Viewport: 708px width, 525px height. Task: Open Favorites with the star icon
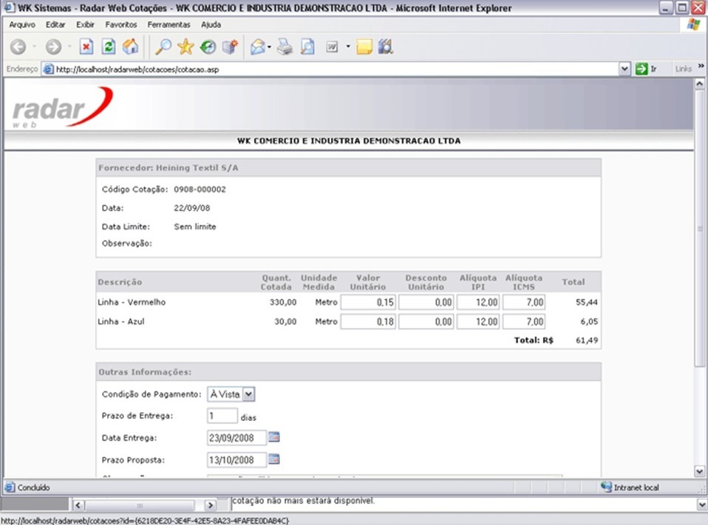(x=185, y=47)
